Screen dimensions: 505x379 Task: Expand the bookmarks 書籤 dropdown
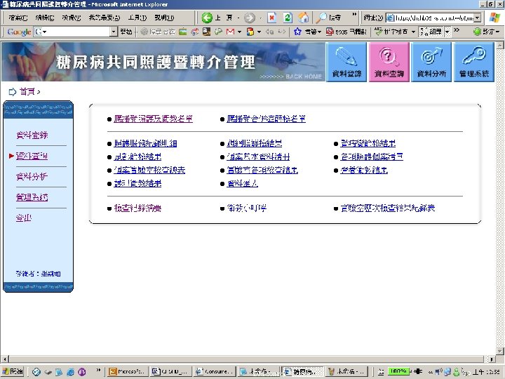[319, 32]
